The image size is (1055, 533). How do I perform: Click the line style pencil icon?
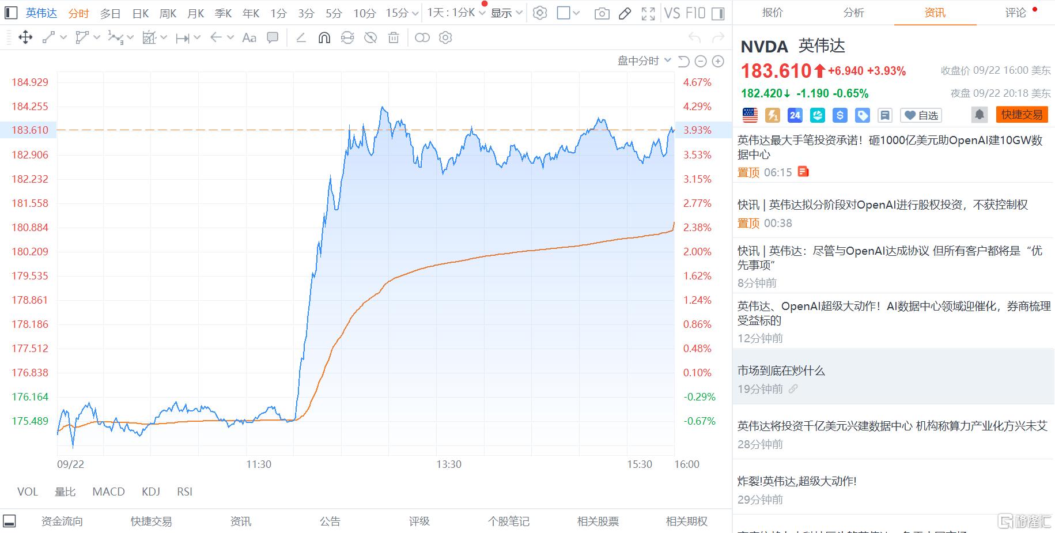(301, 38)
